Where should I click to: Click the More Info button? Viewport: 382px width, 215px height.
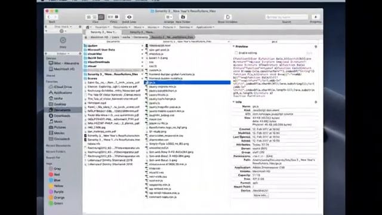[261, 195]
